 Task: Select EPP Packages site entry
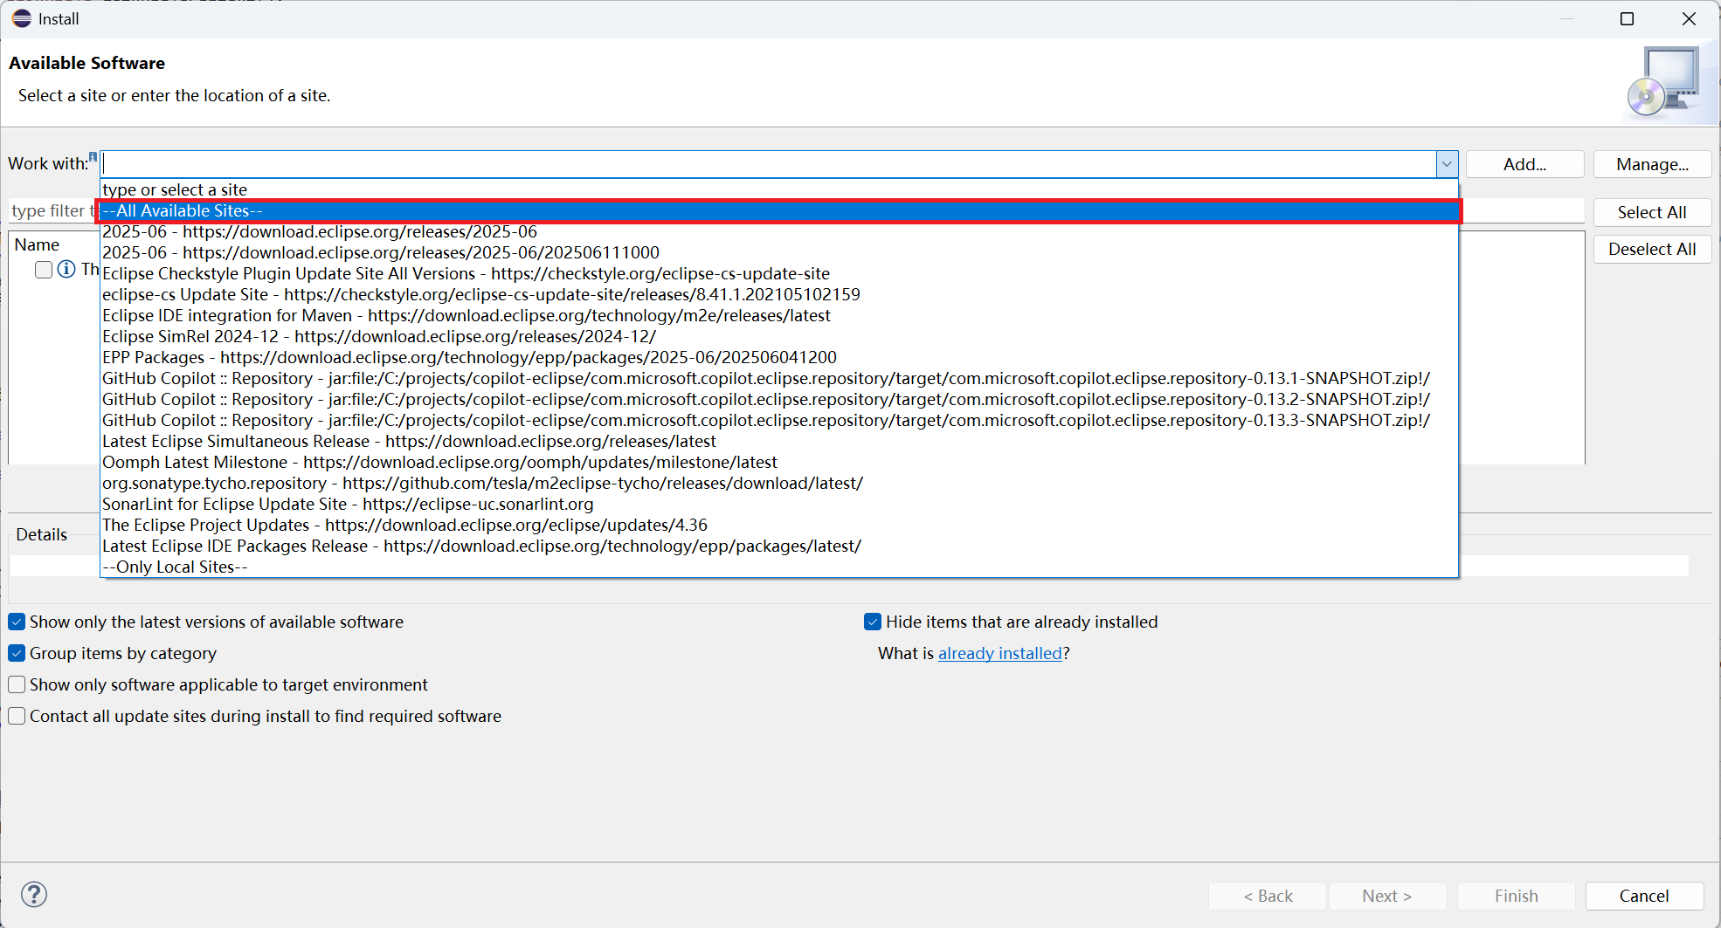(x=779, y=357)
